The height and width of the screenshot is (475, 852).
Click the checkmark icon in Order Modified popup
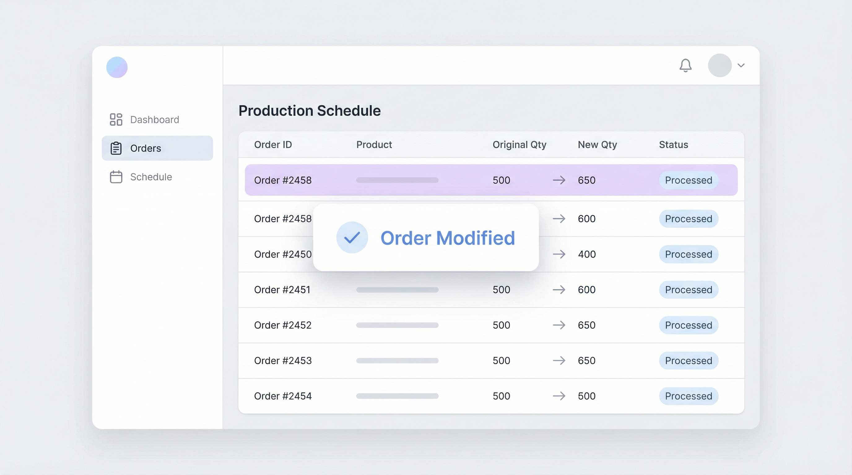tap(352, 237)
